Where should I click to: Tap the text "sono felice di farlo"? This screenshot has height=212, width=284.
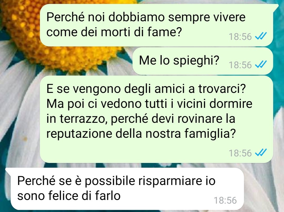(69, 195)
